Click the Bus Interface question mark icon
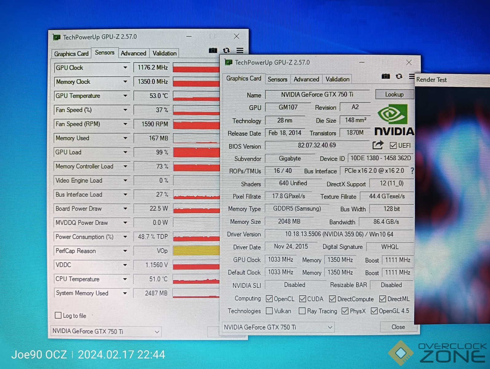 point(412,171)
